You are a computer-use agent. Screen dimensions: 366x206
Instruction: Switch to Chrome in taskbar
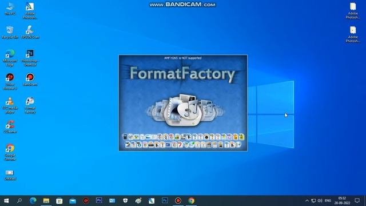tap(192, 201)
